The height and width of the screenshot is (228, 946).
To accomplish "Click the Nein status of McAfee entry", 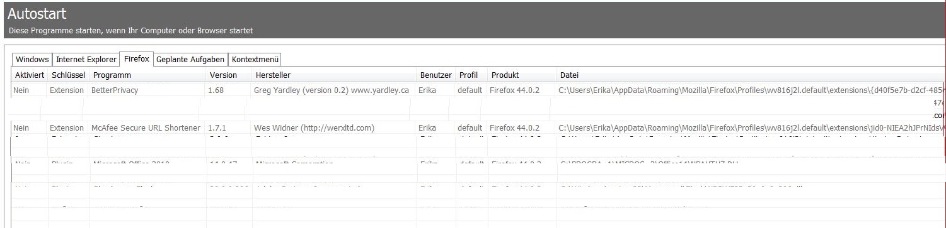I will click(x=21, y=128).
